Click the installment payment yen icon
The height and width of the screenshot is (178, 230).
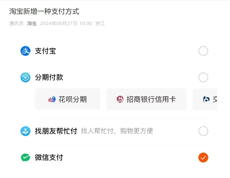25,77
